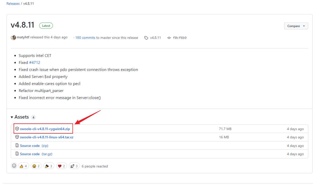Click 'Added enable-cares option to pecl' line
This screenshot has height=186, width=313.
(50, 83)
